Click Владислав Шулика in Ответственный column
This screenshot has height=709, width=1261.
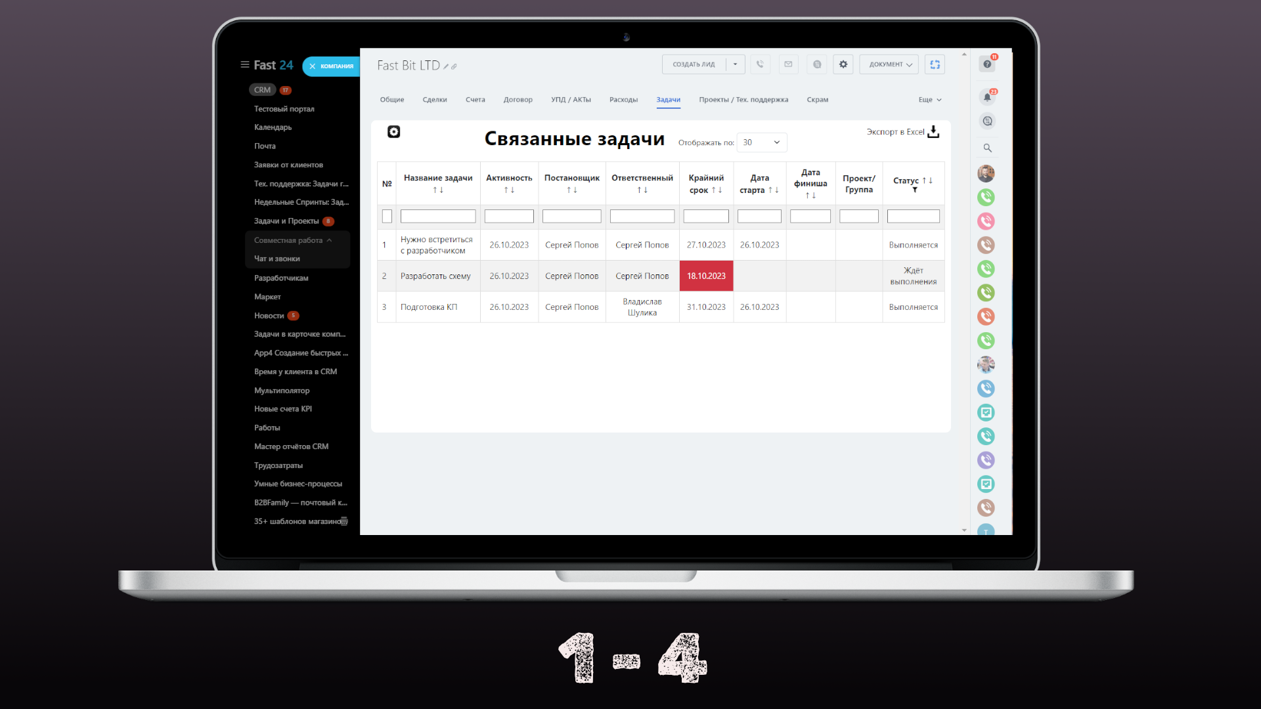pos(642,307)
